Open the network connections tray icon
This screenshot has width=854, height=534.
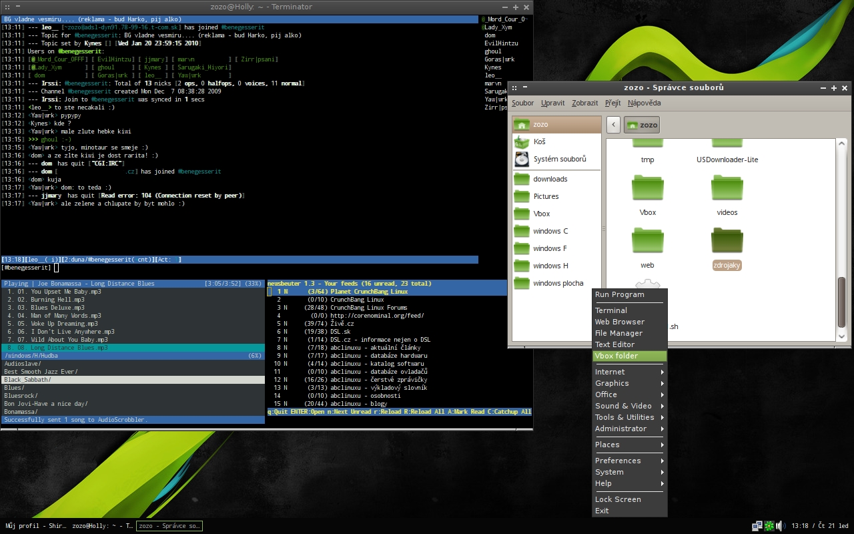tap(757, 526)
